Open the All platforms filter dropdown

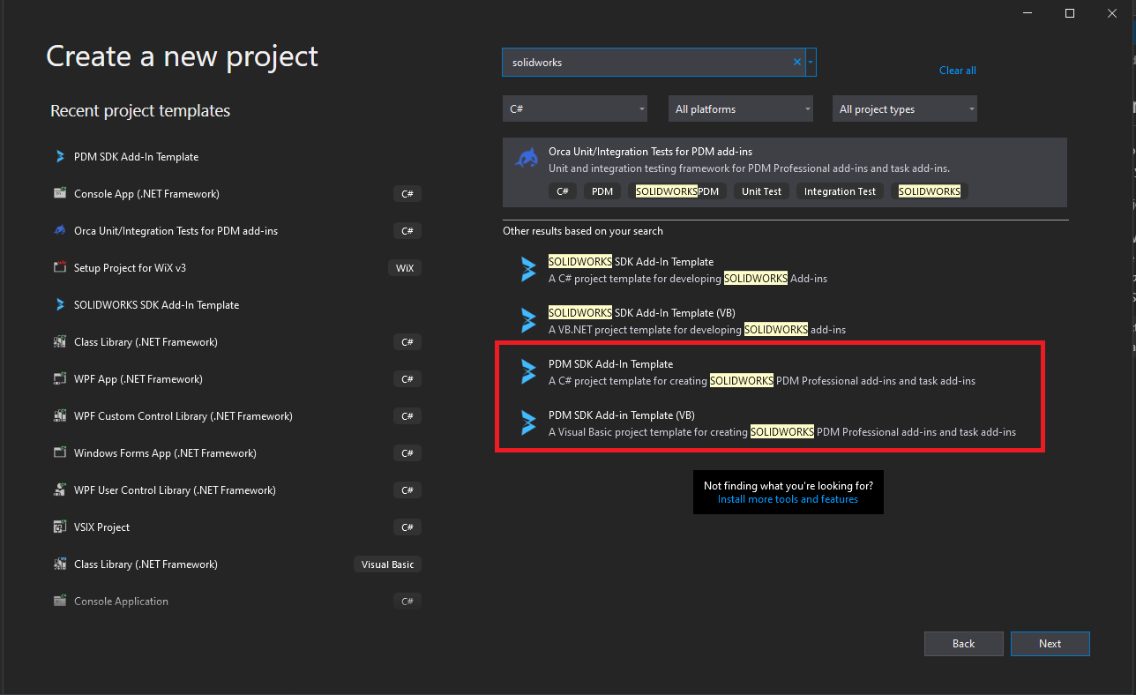click(740, 109)
